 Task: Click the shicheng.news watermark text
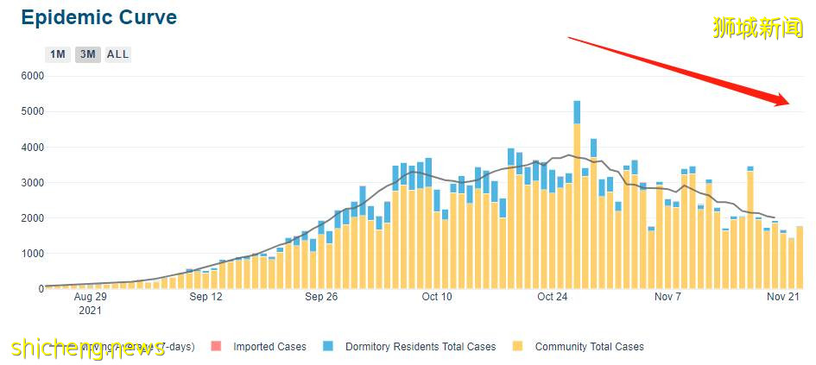point(86,346)
